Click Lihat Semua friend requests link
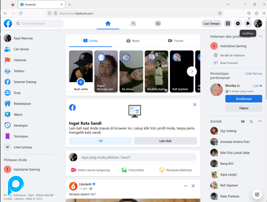Screen dimensions: 267x202 coord(254,73)
